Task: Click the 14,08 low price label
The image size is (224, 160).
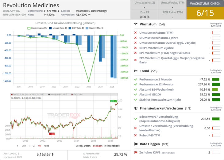Action: click(x=52, y=134)
